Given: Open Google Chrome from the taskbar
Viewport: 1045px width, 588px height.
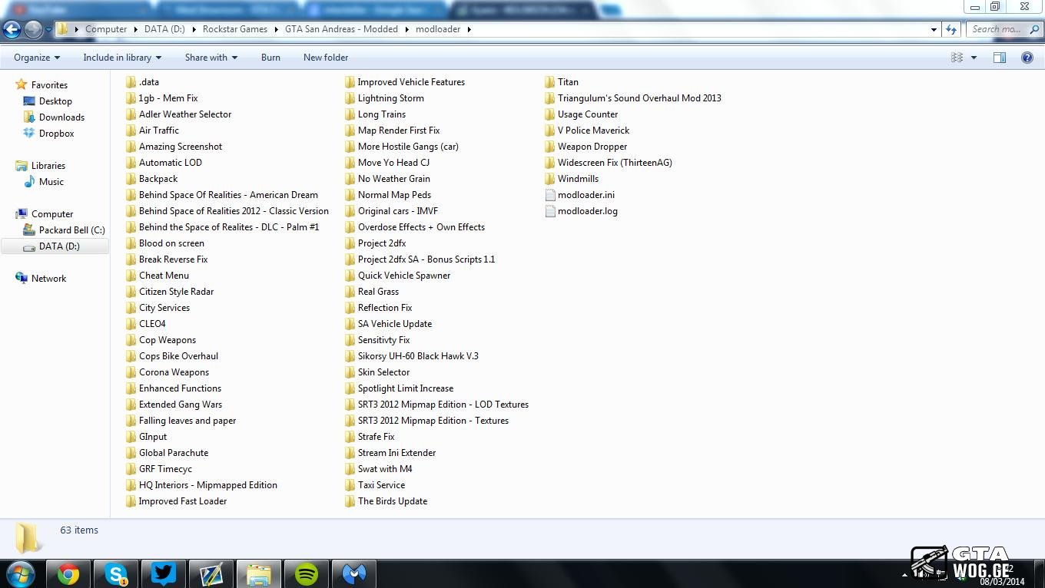Looking at the screenshot, I should click(68, 573).
